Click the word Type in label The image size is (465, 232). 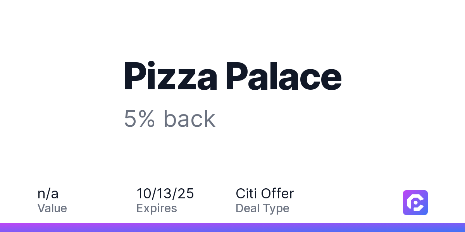pos(276,209)
